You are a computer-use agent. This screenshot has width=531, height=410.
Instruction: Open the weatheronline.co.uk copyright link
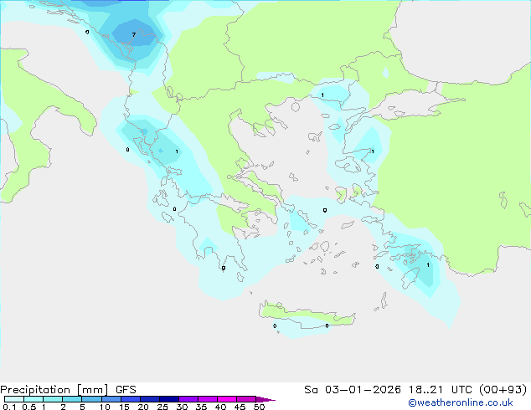pos(461,402)
